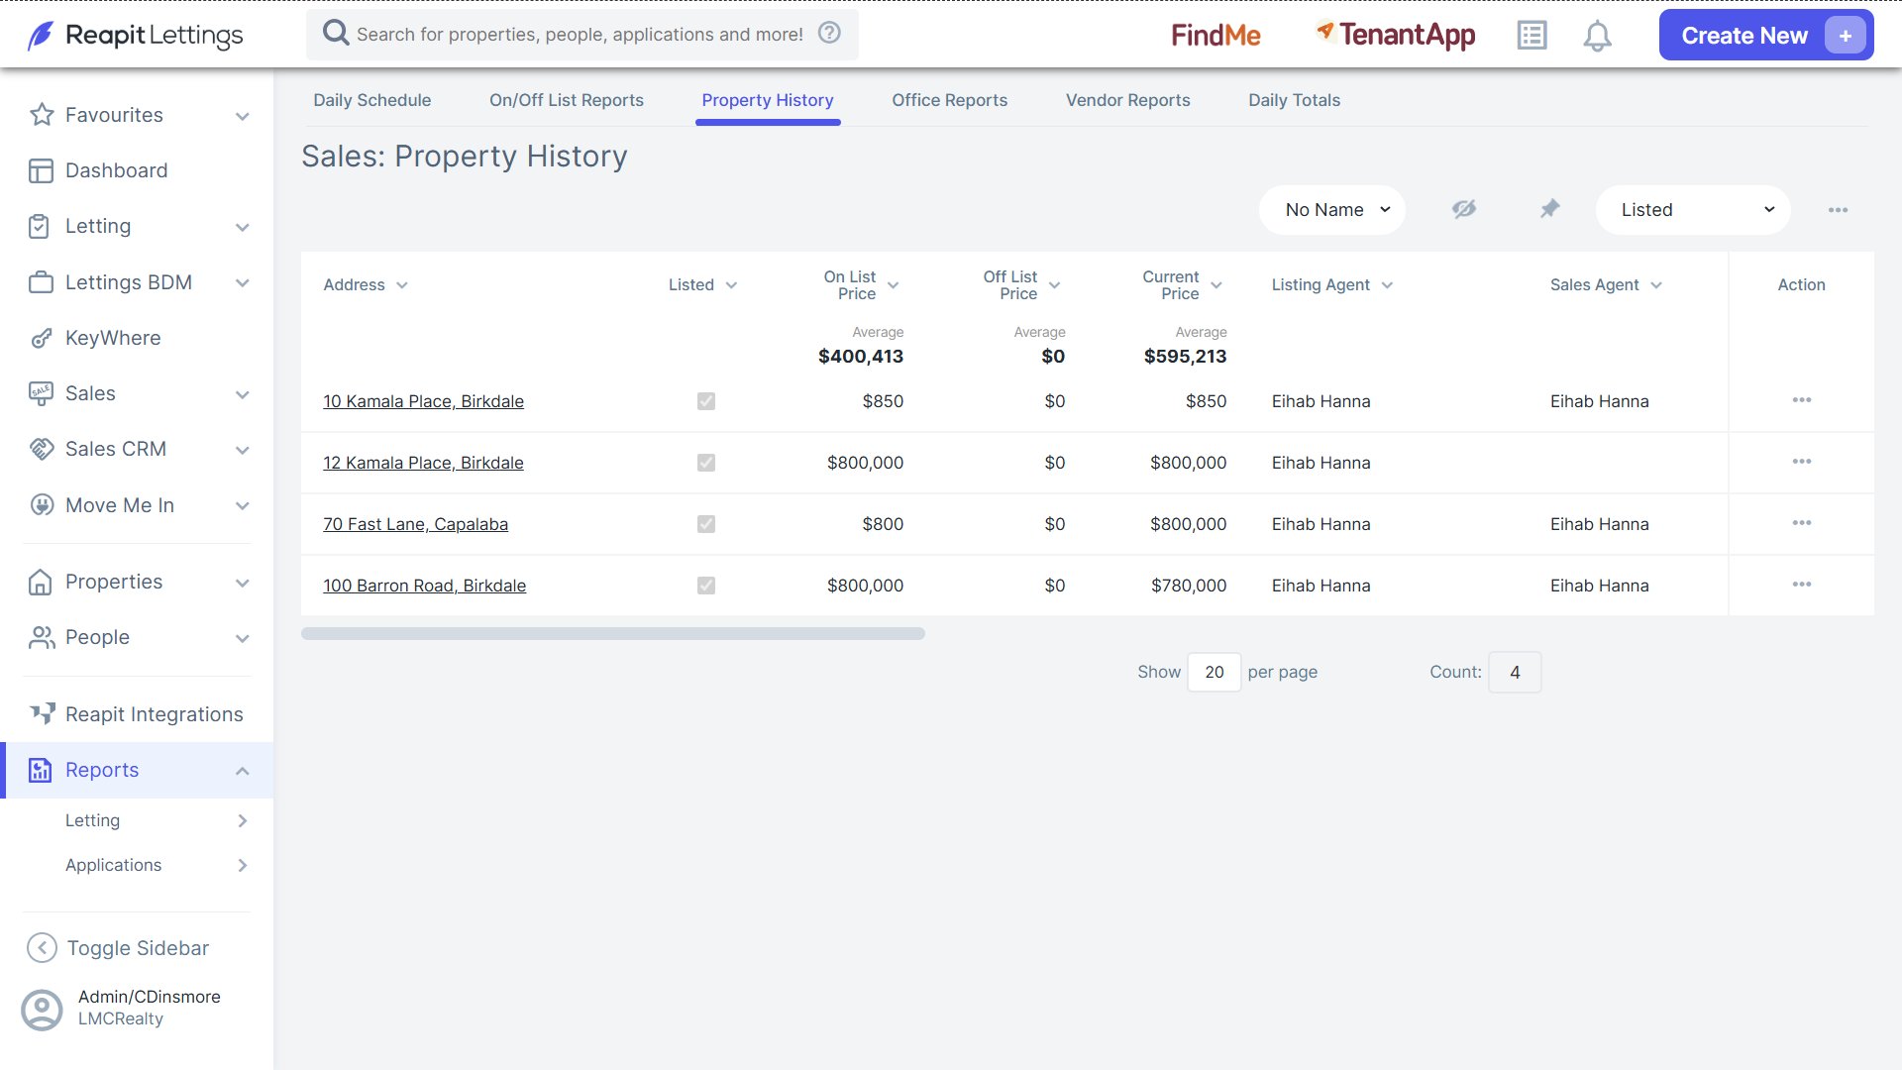Switch to the Office Reports tab
The width and height of the screenshot is (1902, 1070).
(x=949, y=100)
